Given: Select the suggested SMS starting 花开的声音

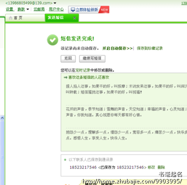Looking at the screenshot, I should (x=126, y=112).
